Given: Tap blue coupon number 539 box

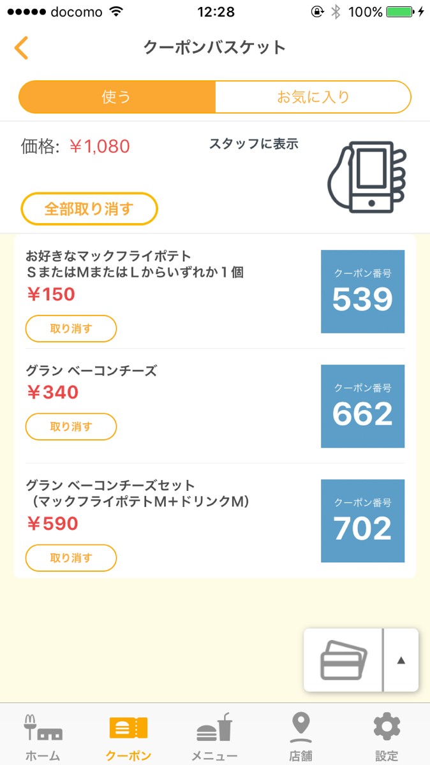Looking at the screenshot, I should [362, 291].
